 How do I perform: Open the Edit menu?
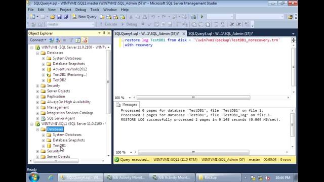(x=40, y=10)
